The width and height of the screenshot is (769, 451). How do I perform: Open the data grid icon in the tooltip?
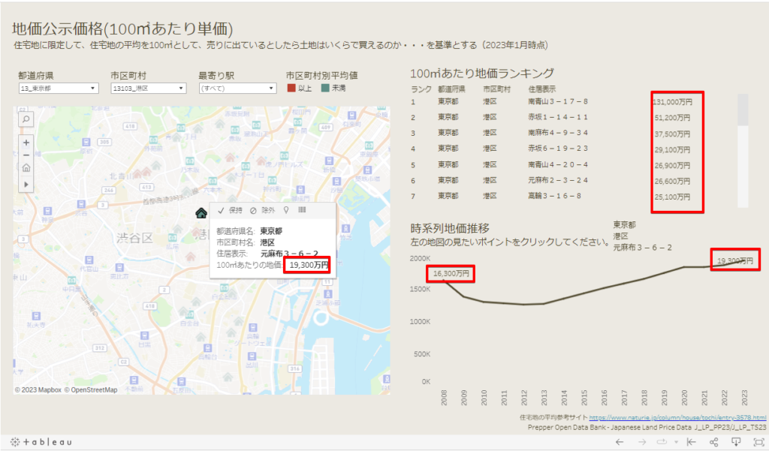click(x=303, y=211)
